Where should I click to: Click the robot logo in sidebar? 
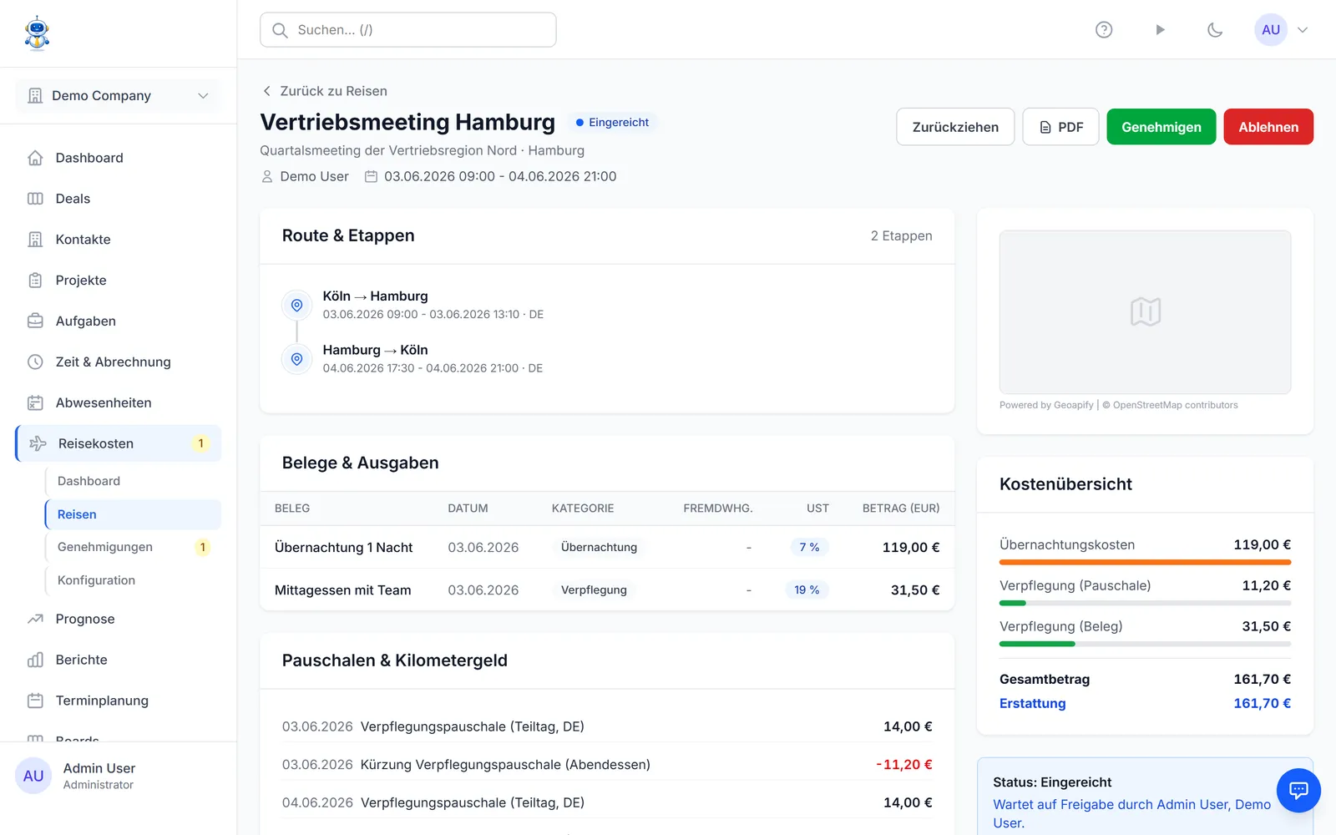(x=37, y=33)
